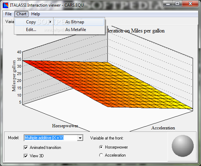Close the ITALASSI window
The width and height of the screenshot is (201, 166).
click(190, 4)
